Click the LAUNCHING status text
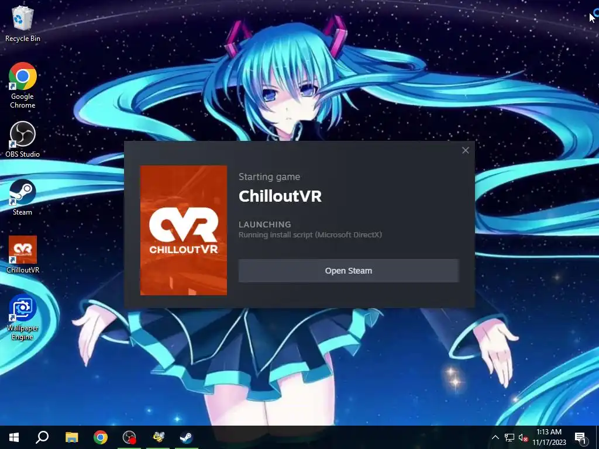 pos(265,224)
